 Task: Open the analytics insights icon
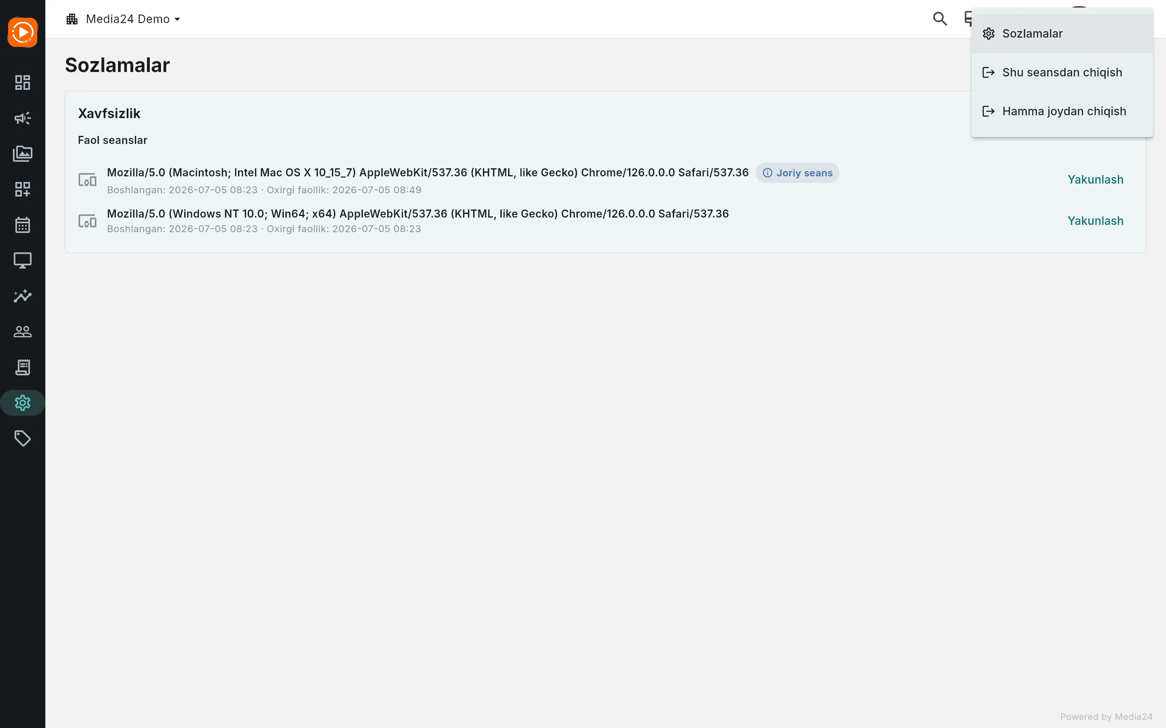coord(23,296)
